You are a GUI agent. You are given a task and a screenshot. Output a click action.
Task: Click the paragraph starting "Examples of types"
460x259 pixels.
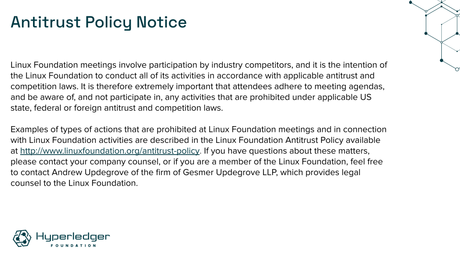(198, 156)
